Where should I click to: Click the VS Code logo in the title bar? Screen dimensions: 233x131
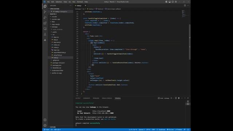point(44,2)
